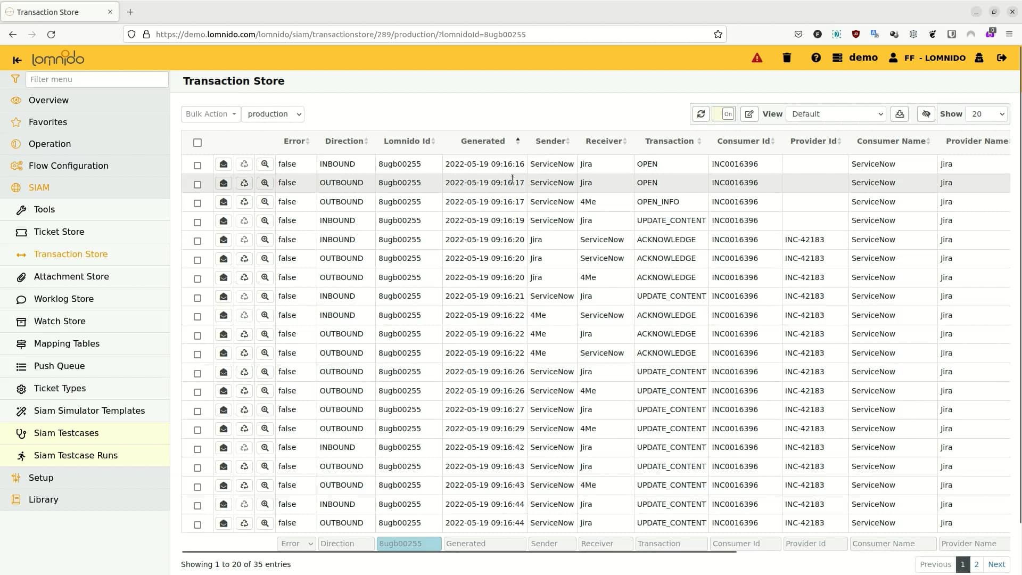Change the Show entries count dropdown
Image resolution: width=1022 pixels, height=575 pixels.
click(986, 113)
